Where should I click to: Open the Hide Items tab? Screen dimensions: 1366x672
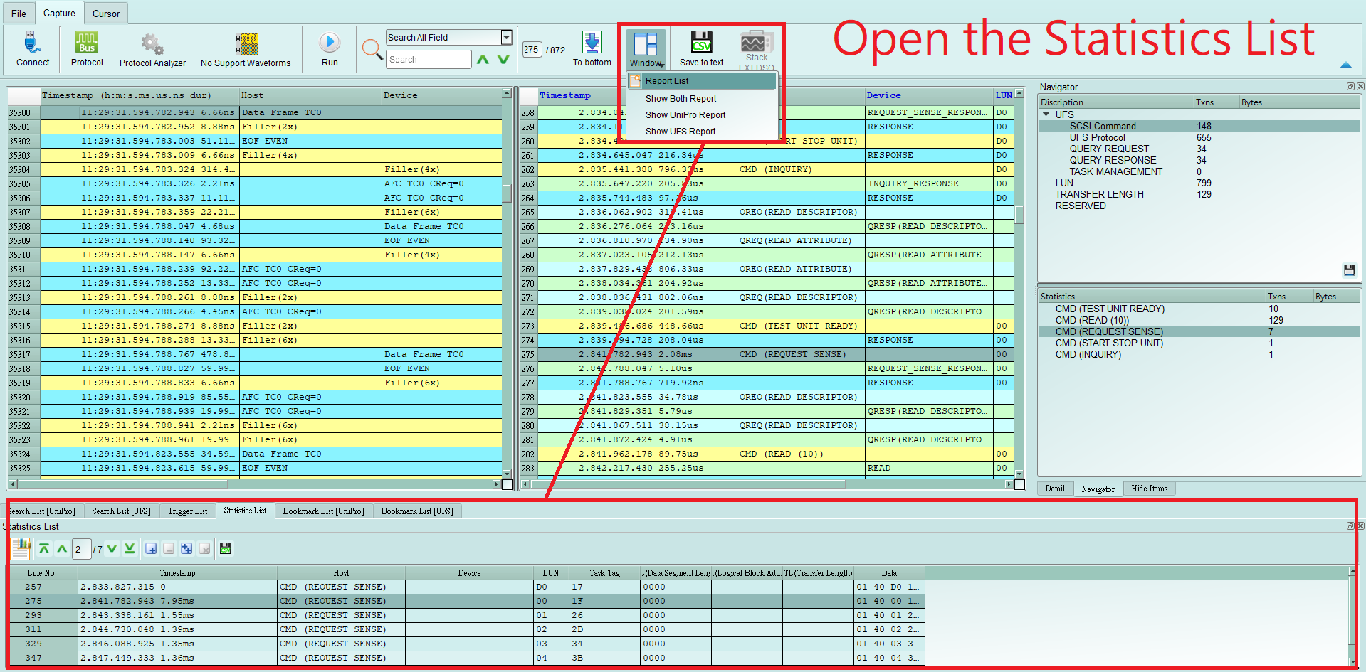coord(1149,489)
